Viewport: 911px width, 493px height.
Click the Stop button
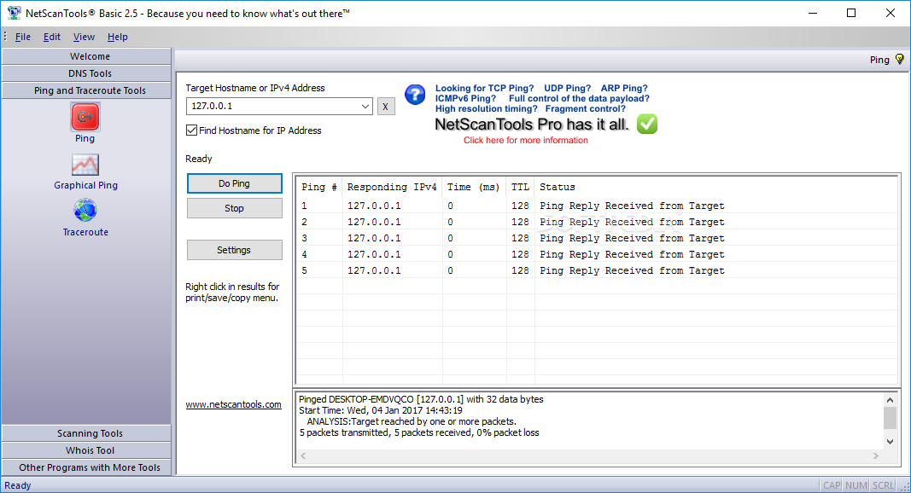pos(235,208)
